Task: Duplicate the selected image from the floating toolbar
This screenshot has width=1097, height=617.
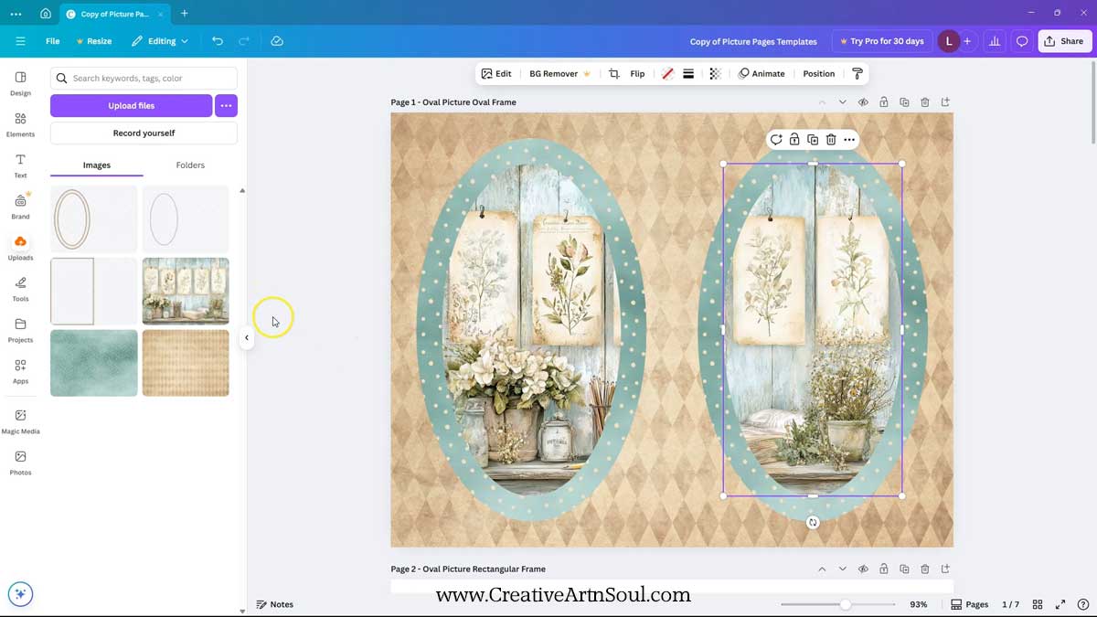Action: (x=813, y=140)
